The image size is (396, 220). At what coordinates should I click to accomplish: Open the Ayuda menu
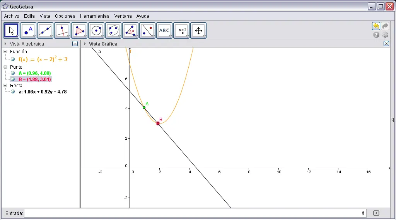tap(143, 16)
